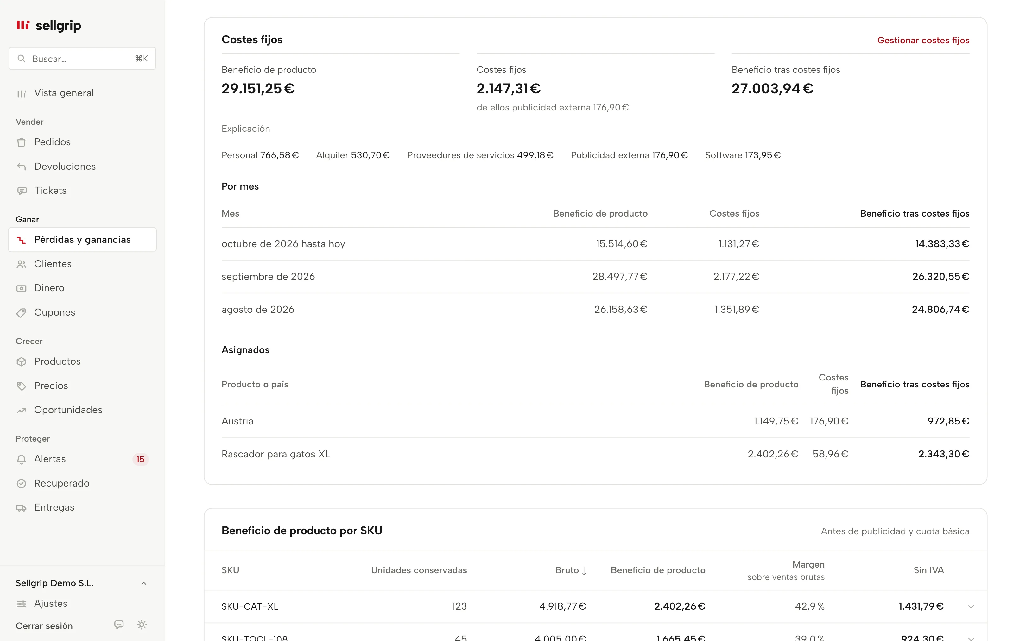1026x641 pixels.
Task: Click the Dinero banknote icon
Action: pyautogui.click(x=21, y=288)
